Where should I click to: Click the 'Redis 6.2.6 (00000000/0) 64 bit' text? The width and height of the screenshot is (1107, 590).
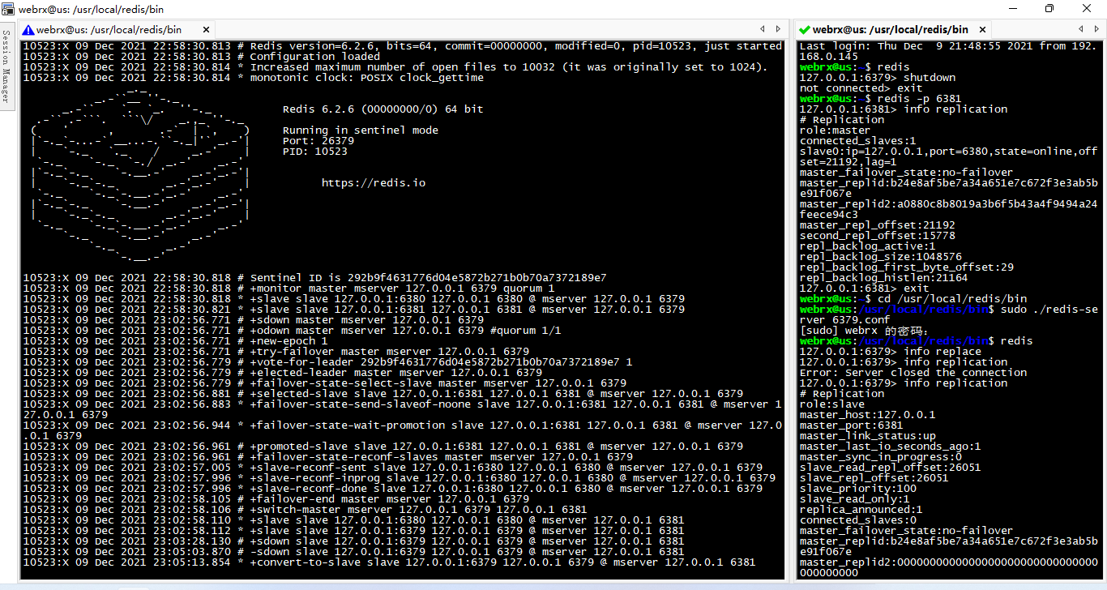[383, 109]
